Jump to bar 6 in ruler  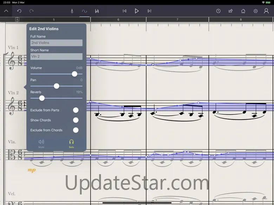pos(118,20)
